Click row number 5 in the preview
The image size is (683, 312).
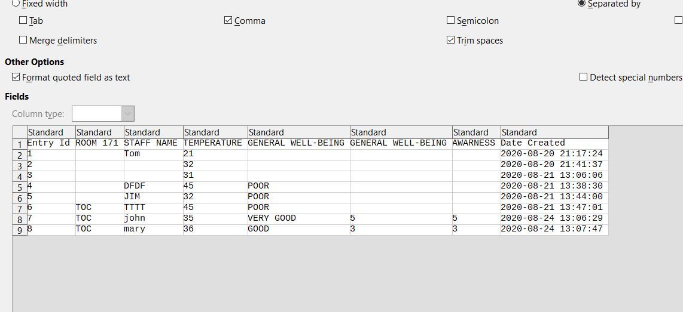20,187
